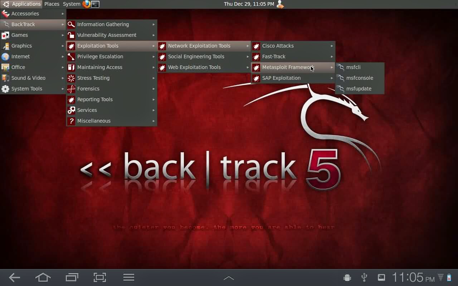Open Web Exploitation Tools submenu

point(204,67)
